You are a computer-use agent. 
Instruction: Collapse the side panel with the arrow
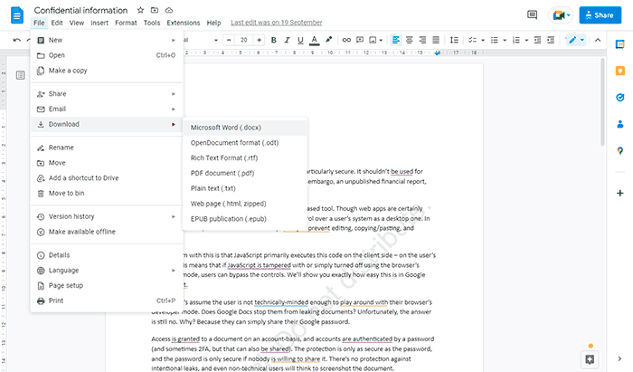point(619,358)
